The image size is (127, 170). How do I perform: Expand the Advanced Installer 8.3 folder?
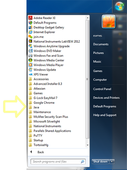pyautogui.click(x=45, y=84)
